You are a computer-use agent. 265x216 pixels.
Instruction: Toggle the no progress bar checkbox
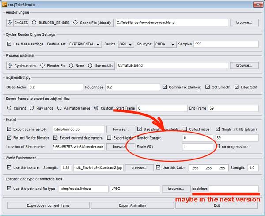tap(218, 146)
